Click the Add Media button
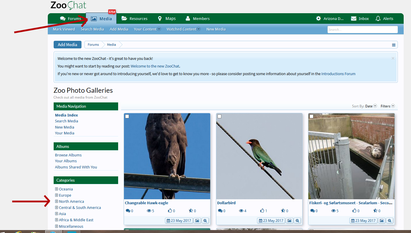Screen dimensions: 411x233 [67, 45]
